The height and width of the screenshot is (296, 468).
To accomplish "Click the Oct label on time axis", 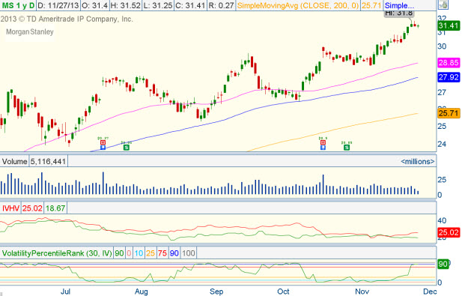I will (x=283, y=292).
